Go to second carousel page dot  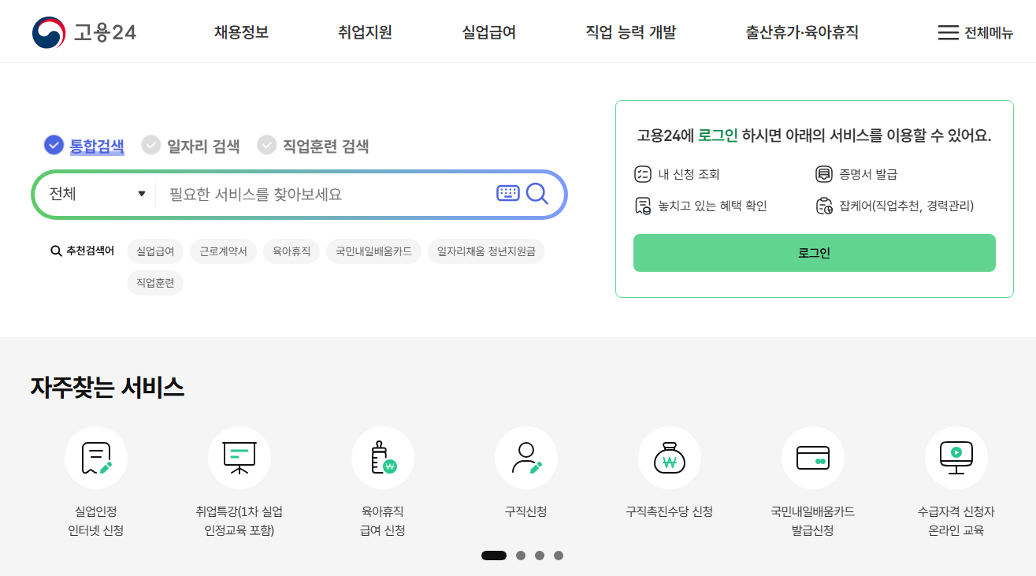click(521, 556)
